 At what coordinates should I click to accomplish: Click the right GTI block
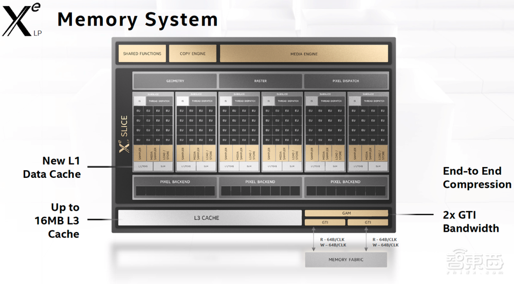[x=368, y=222]
